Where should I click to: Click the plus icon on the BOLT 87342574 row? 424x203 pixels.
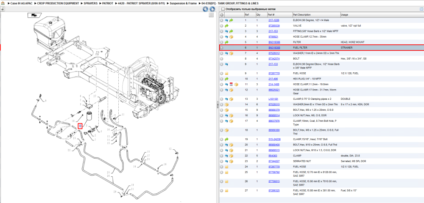222,58
